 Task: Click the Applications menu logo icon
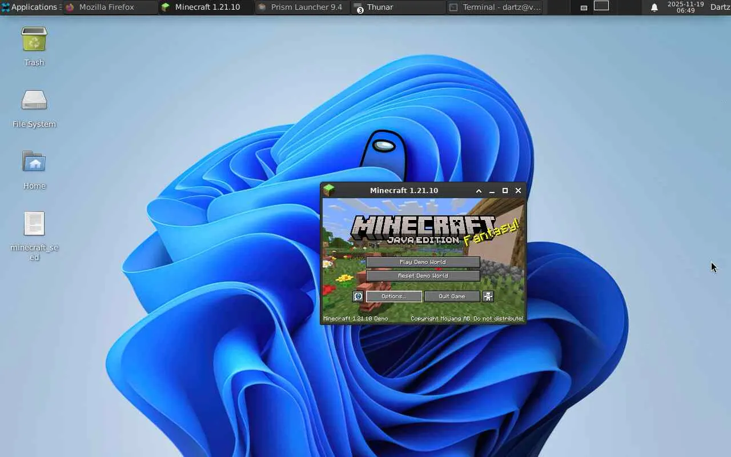coord(6,7)
